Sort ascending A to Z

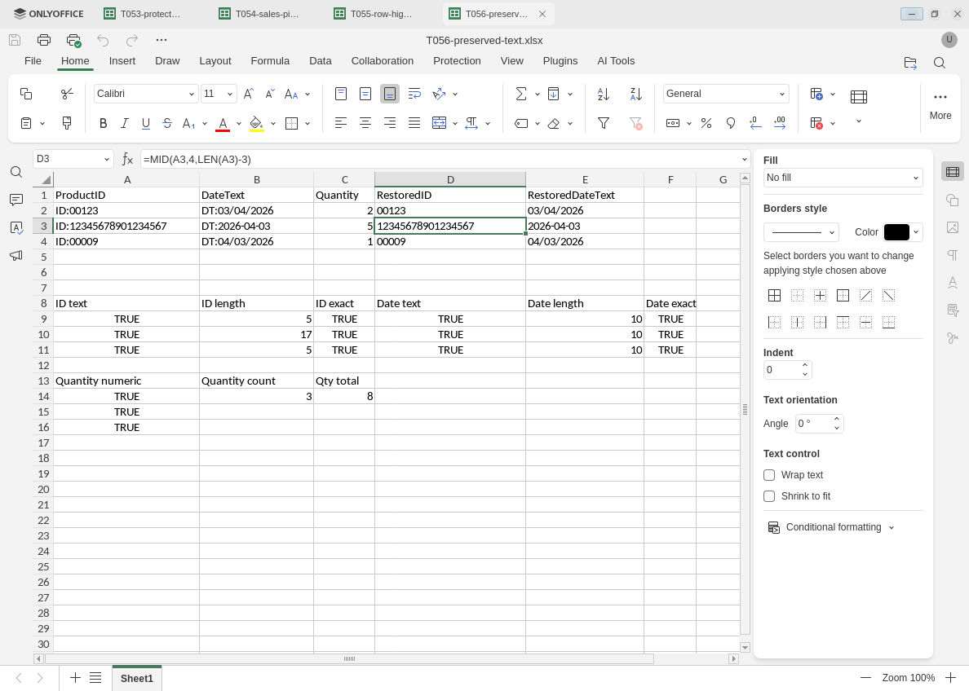(x=604, y=94)
